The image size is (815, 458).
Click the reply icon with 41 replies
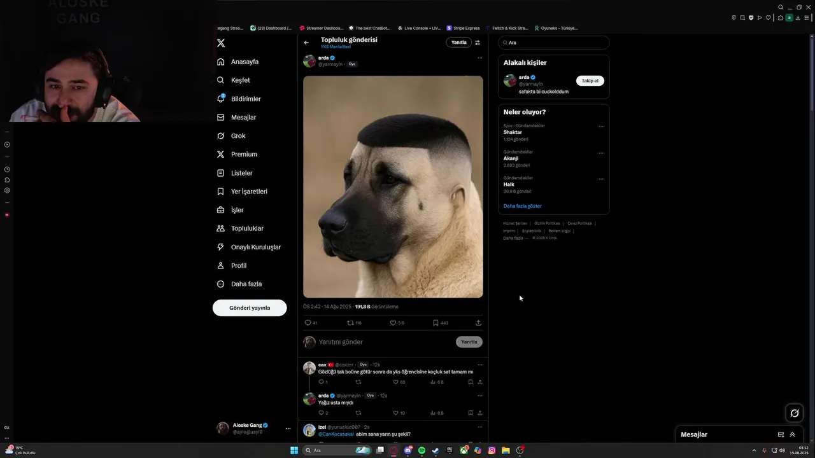[x=311, y=323]
